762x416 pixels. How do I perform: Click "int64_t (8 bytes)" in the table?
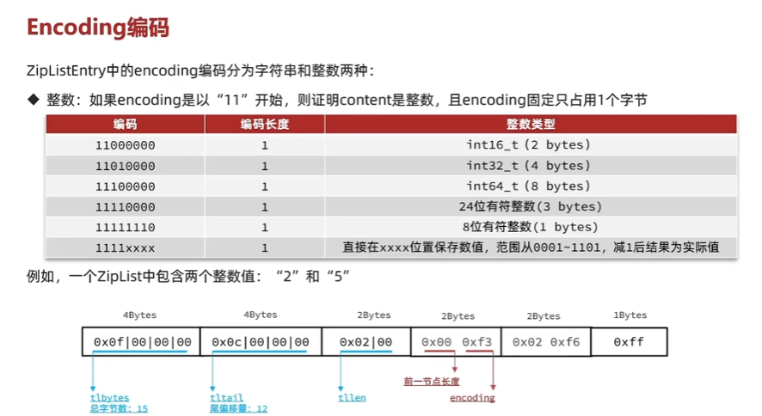click(x=529, y=186)
